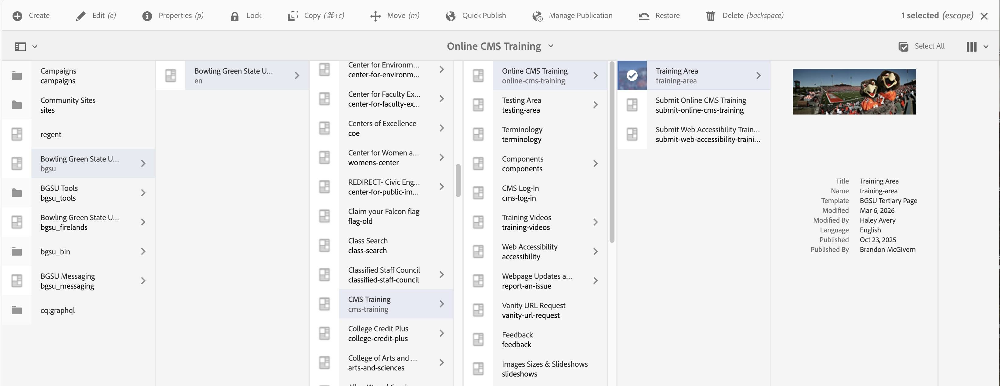This screenshot has height=386, width=1000.
Task: Select the Feedback page icon
Action: (x=478, y=339)
